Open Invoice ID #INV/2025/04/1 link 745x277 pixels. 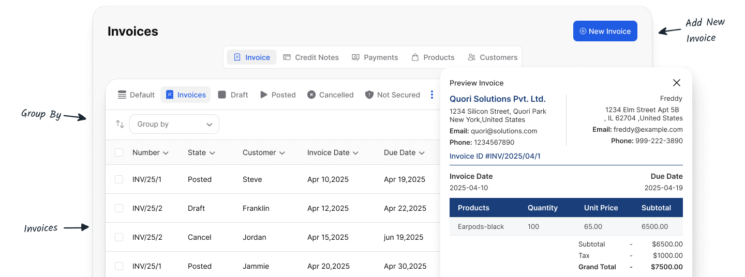(495, 156)
